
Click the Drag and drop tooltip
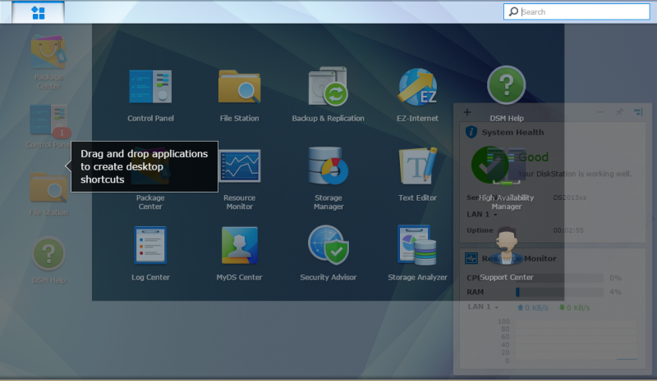click(x=145, y=166)
